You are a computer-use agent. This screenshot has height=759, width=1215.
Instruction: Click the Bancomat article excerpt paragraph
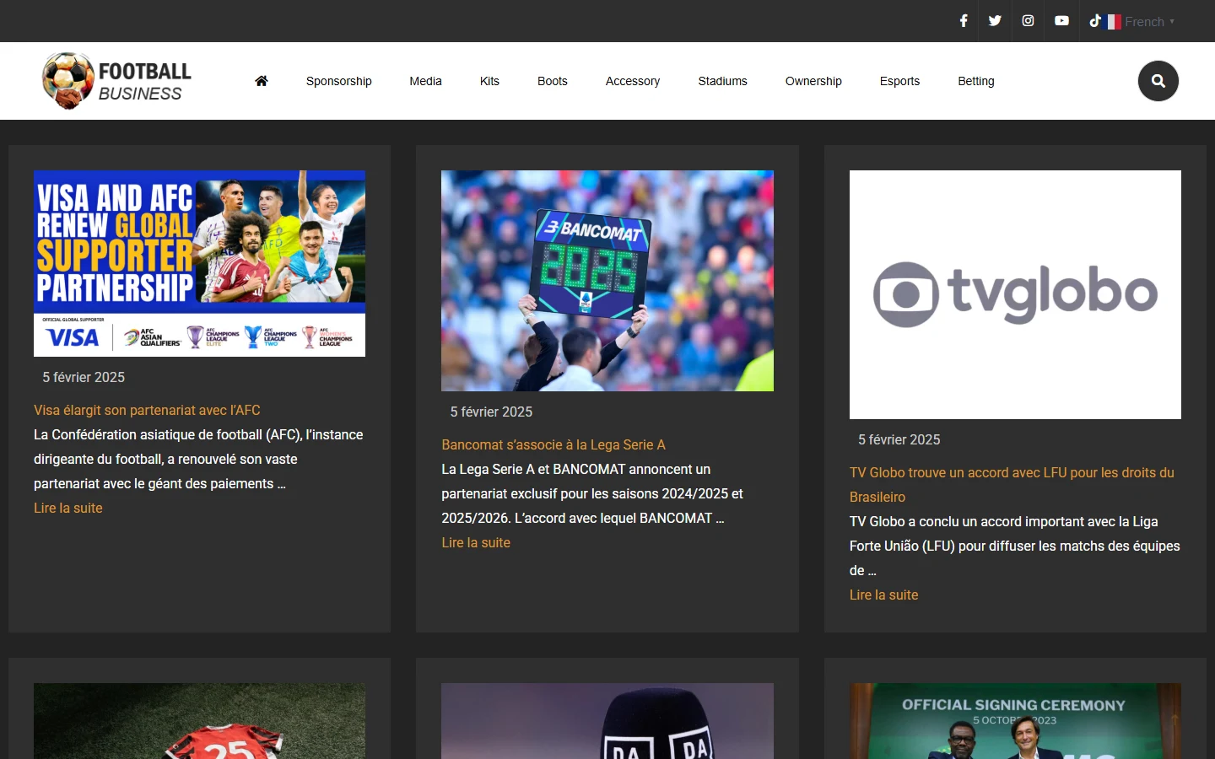coord(592,494)
